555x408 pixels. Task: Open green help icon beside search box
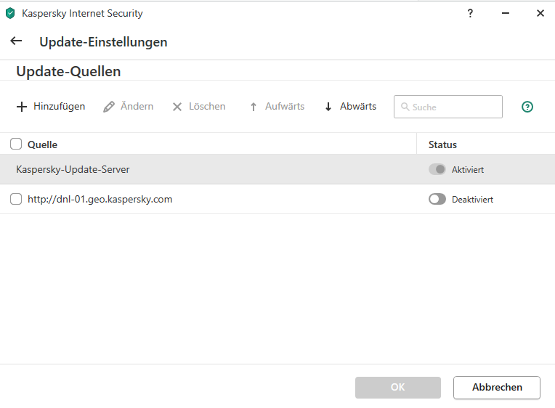point(527,107)
